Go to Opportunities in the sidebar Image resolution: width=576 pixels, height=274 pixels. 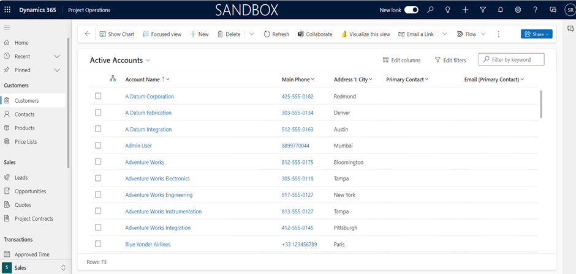pyautogui.click(x=30, y=191)
